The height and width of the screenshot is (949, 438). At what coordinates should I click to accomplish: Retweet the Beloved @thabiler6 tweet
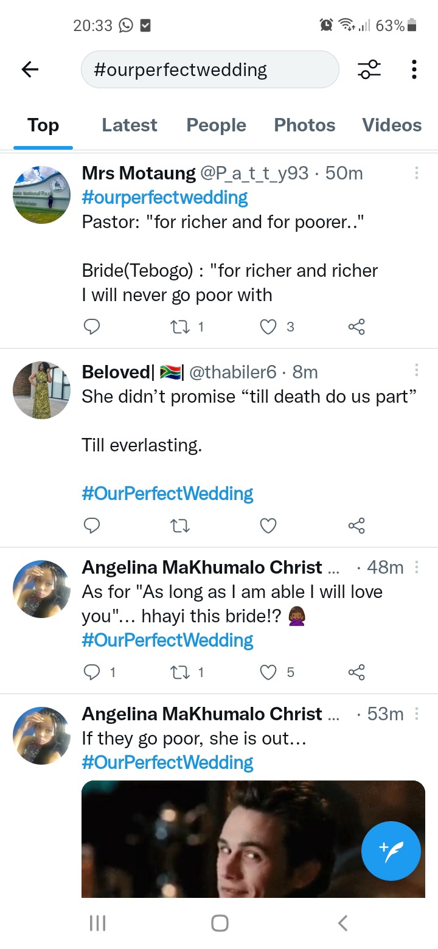[179, 525]
